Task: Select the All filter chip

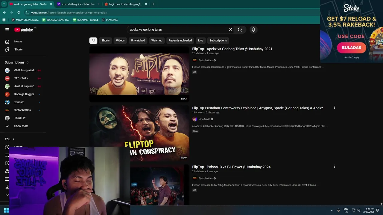Action: [93, 40]
